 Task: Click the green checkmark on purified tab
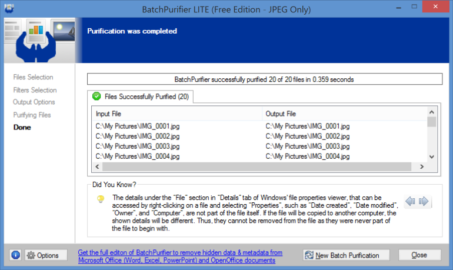pyautogui.click(x=96, y=96)
